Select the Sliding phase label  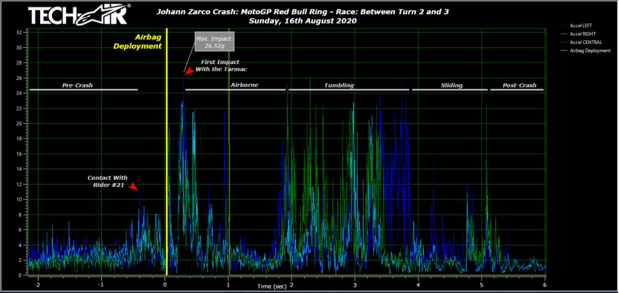[451, 85]
